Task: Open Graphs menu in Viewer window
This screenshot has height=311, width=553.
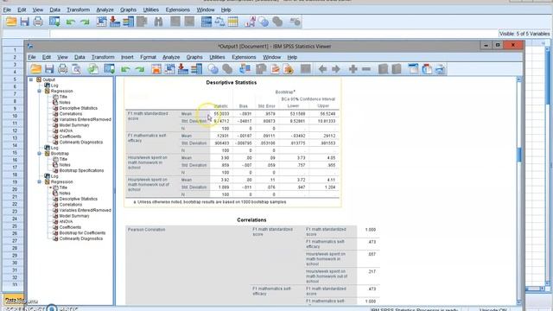Action: (x=194, y=57)
